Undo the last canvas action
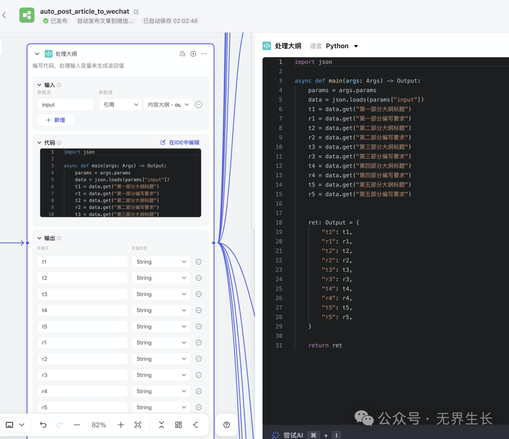Screen dimensions: 509x439 coord(43,425)
